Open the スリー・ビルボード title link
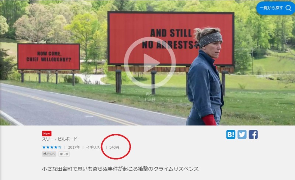This screenshot has height=180, width=295. [60, 139]
